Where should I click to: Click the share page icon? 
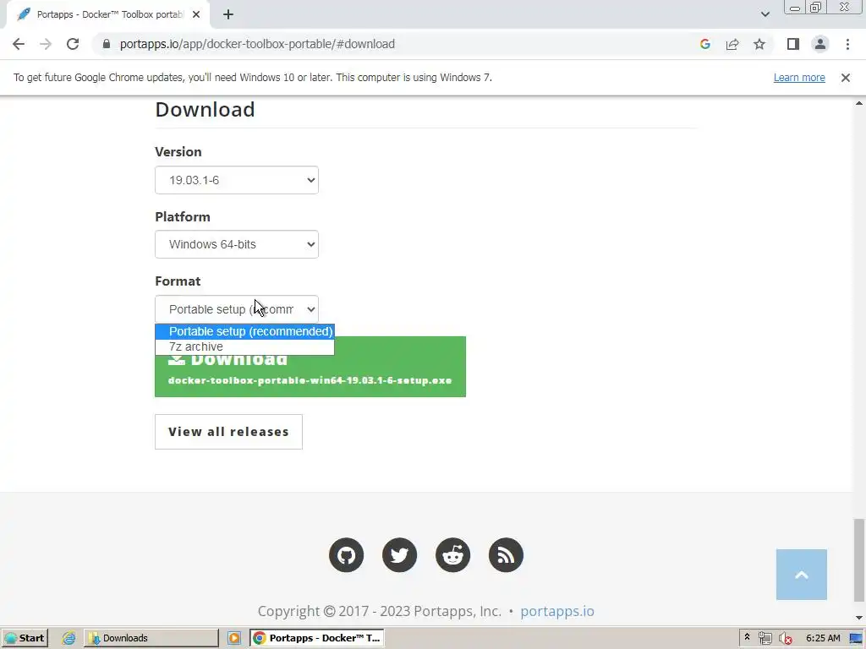point(732,44)
